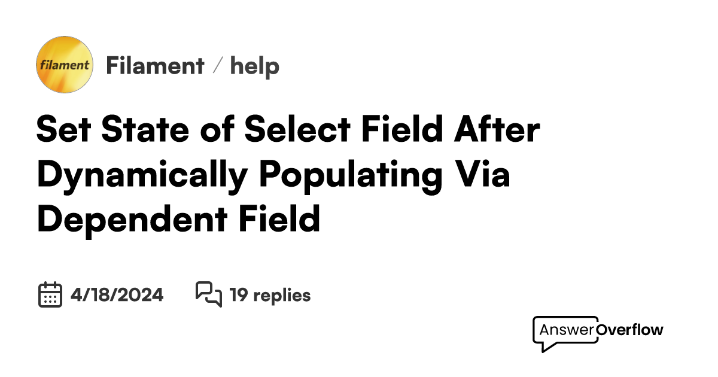The image size is (718, 377).
Task: Click the slash separator between Filament and help
Action: pyautogui.click(x=218, y=66)
